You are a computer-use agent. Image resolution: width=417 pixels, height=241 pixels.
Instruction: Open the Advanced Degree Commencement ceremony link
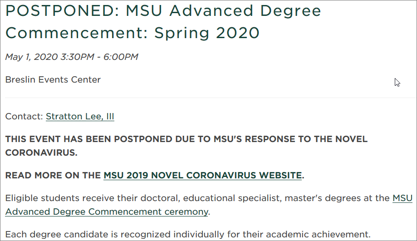pyautogui.click(x=107, y=211)
